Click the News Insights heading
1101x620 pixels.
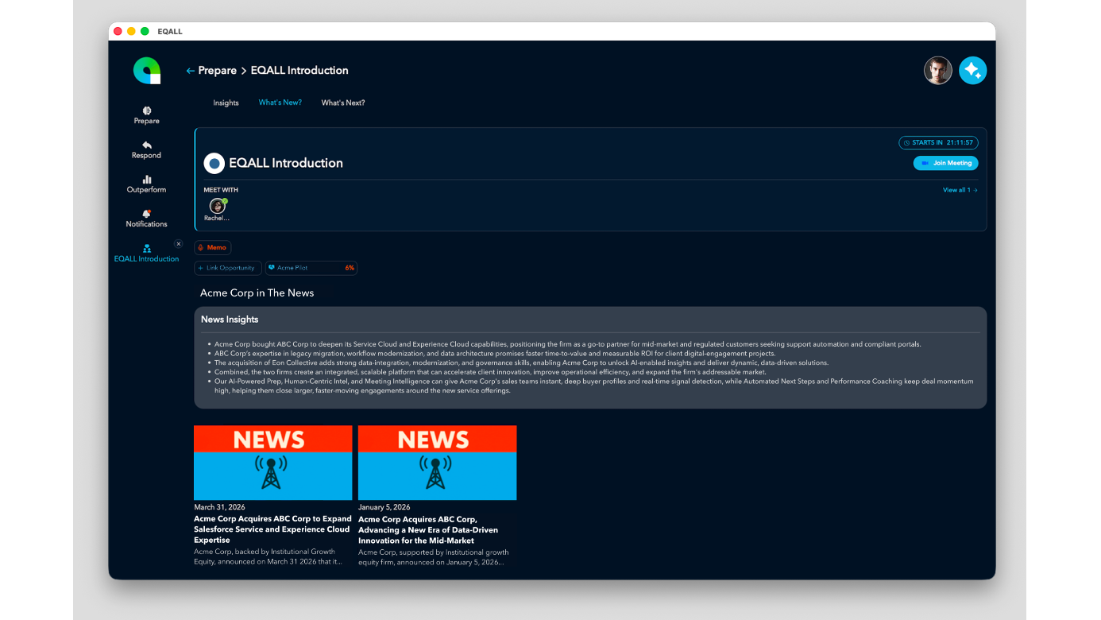pyautogui.click(x=230, y=320)
